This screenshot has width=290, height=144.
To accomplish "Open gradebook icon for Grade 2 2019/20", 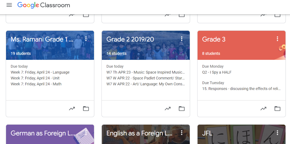I will tap(168, 108).
